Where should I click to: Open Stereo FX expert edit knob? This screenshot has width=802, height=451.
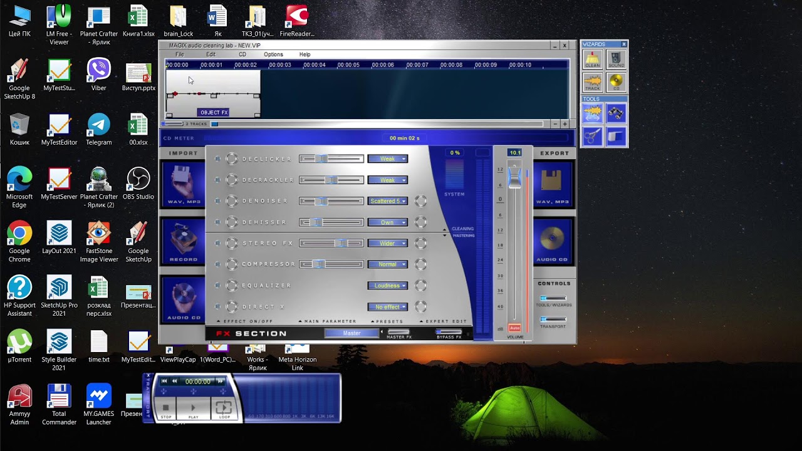[421, 243]
